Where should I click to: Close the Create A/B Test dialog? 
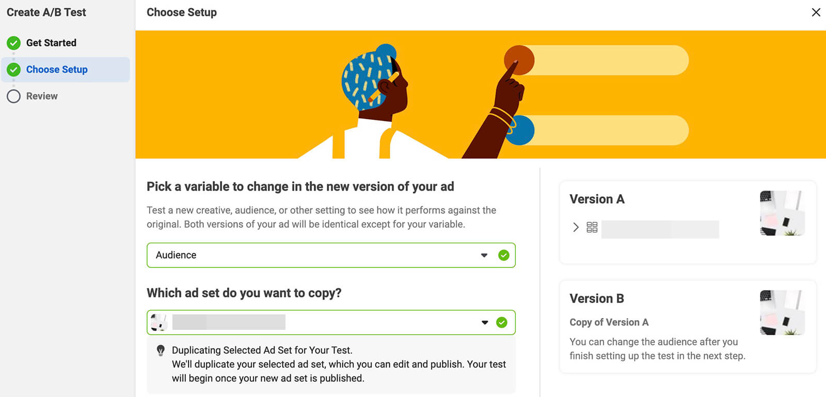click(x=816, y=12)
